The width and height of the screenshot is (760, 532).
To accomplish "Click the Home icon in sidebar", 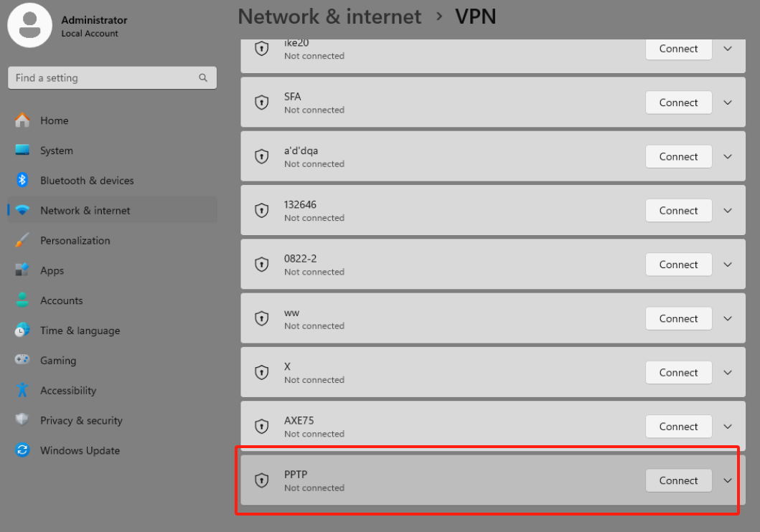I will tap(22, 120).
